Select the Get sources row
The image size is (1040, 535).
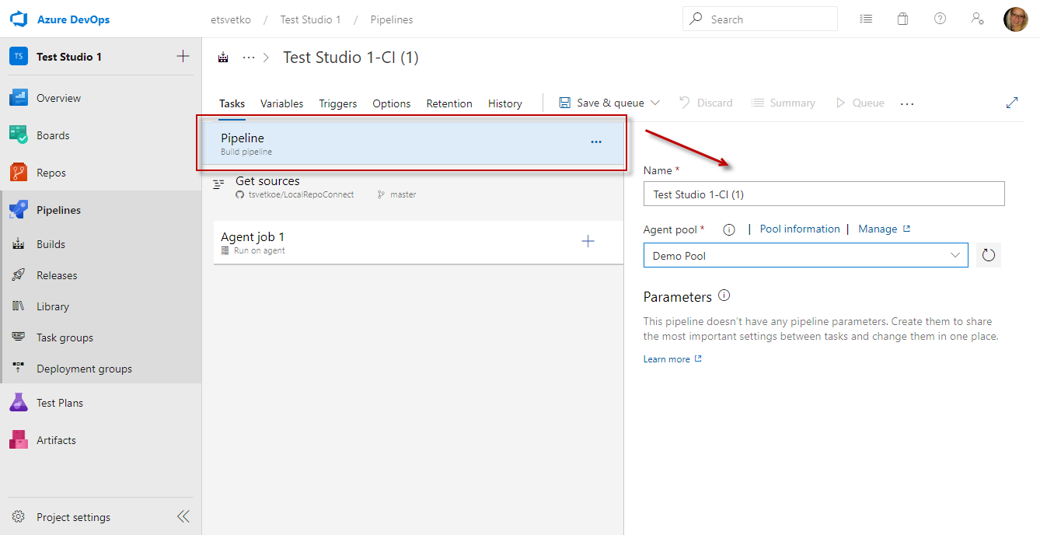tap(418, 187)
